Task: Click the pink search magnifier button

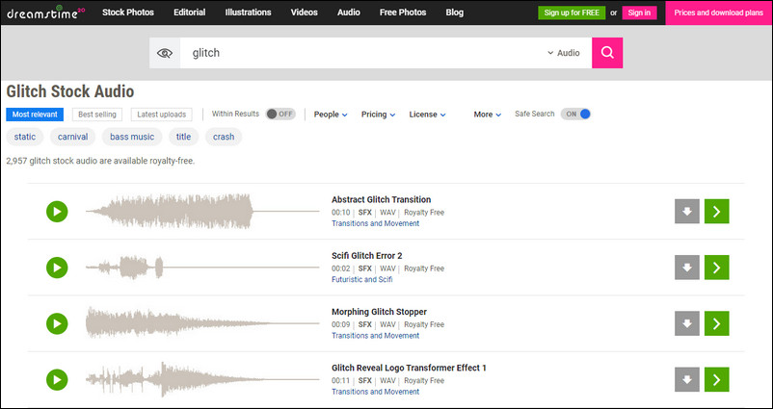Action: coord(607,53)
